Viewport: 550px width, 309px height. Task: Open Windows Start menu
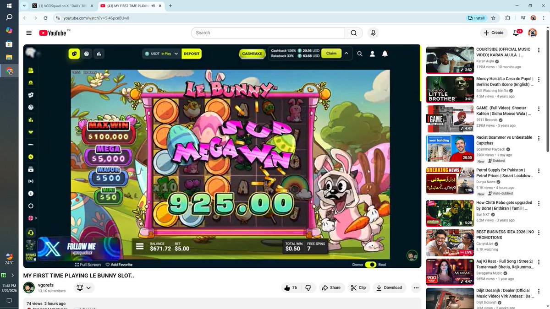click(9, 6)
